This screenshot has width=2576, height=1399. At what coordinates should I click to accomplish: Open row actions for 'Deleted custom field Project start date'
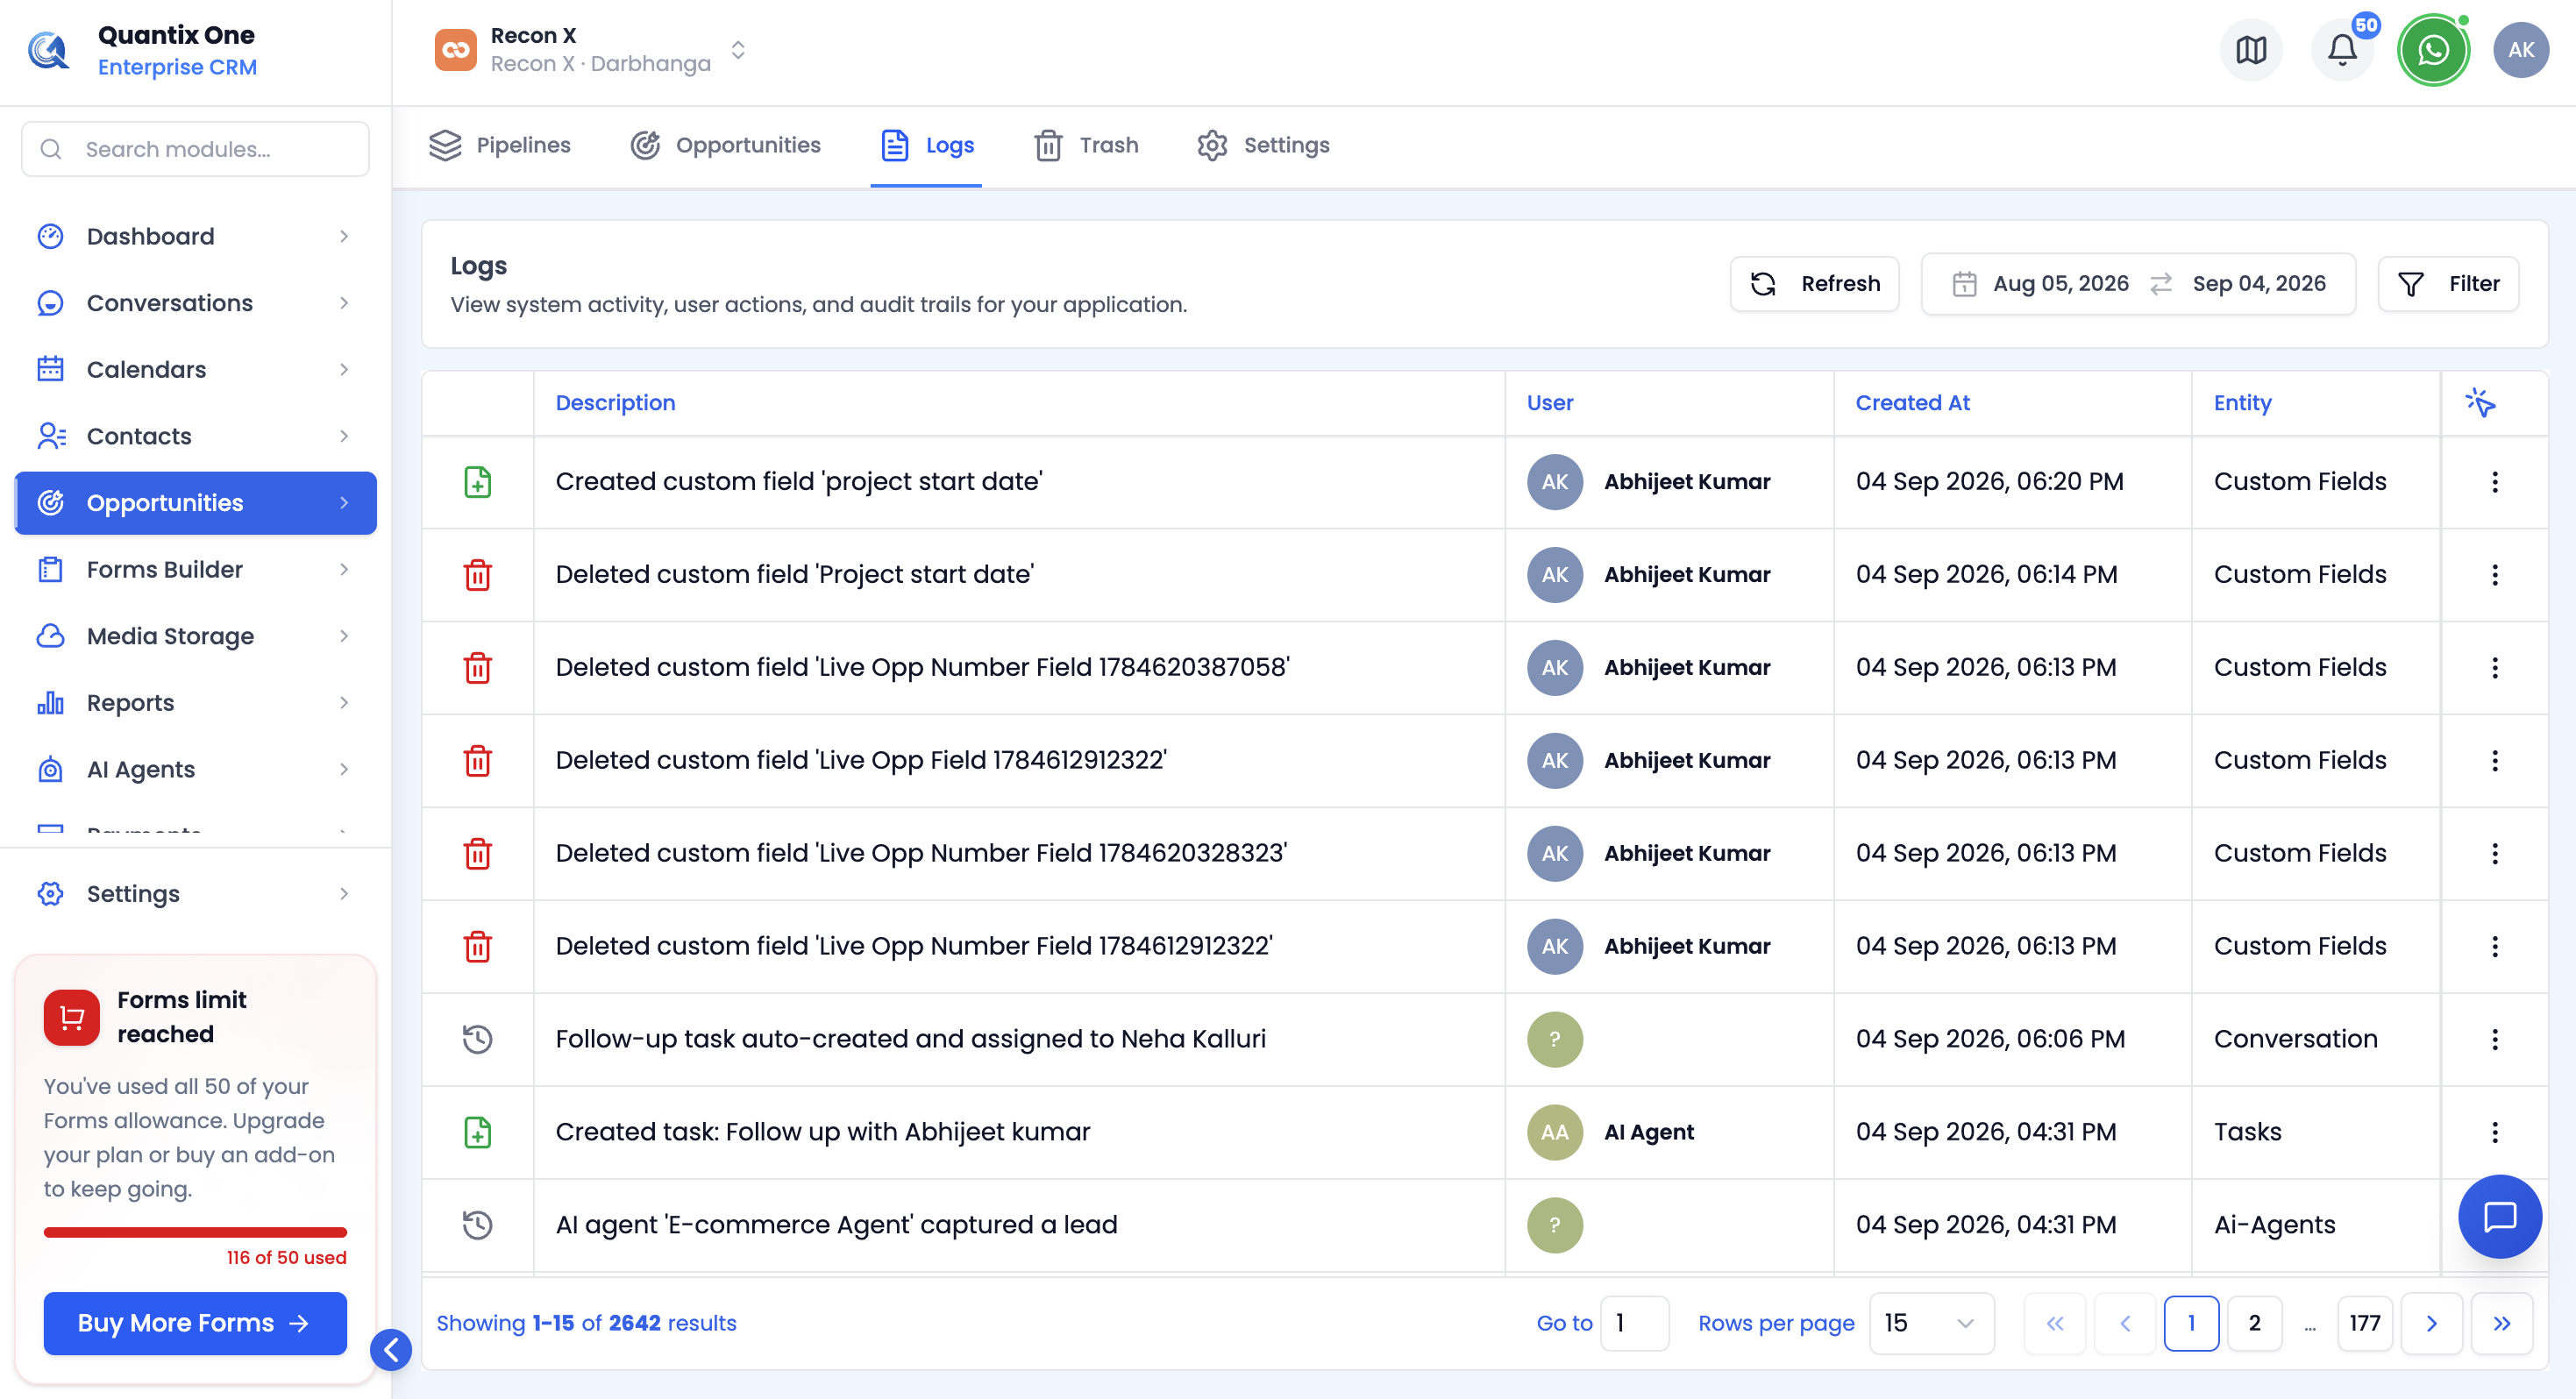click(2494, 575)
